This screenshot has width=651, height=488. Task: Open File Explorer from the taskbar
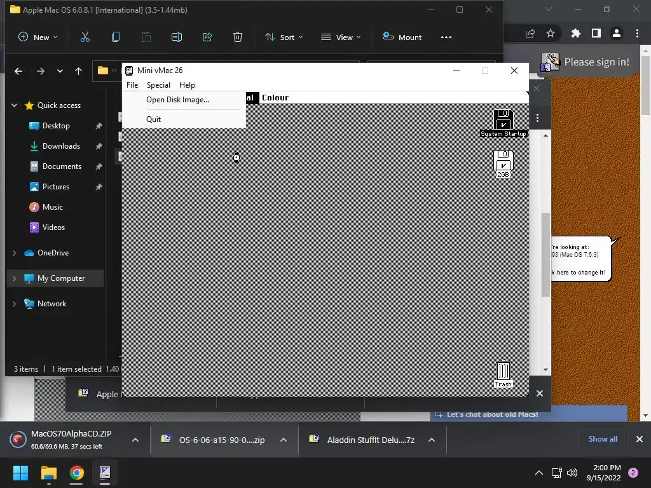point(48,473)
